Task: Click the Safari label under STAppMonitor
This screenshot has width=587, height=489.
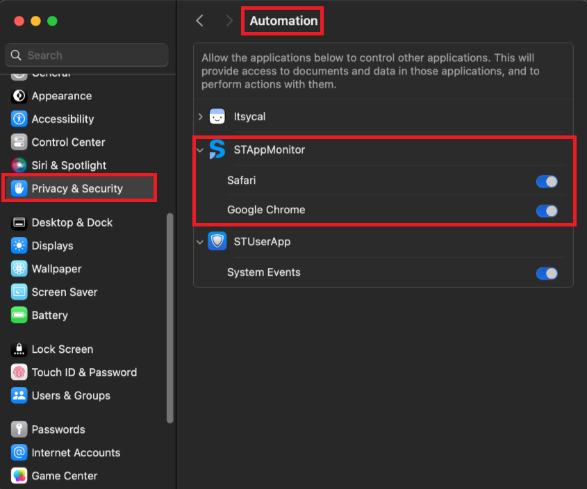Action: tap(242, 181)
